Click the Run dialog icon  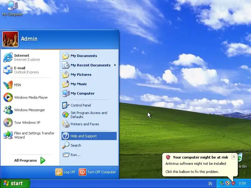(x=66, y=155)
